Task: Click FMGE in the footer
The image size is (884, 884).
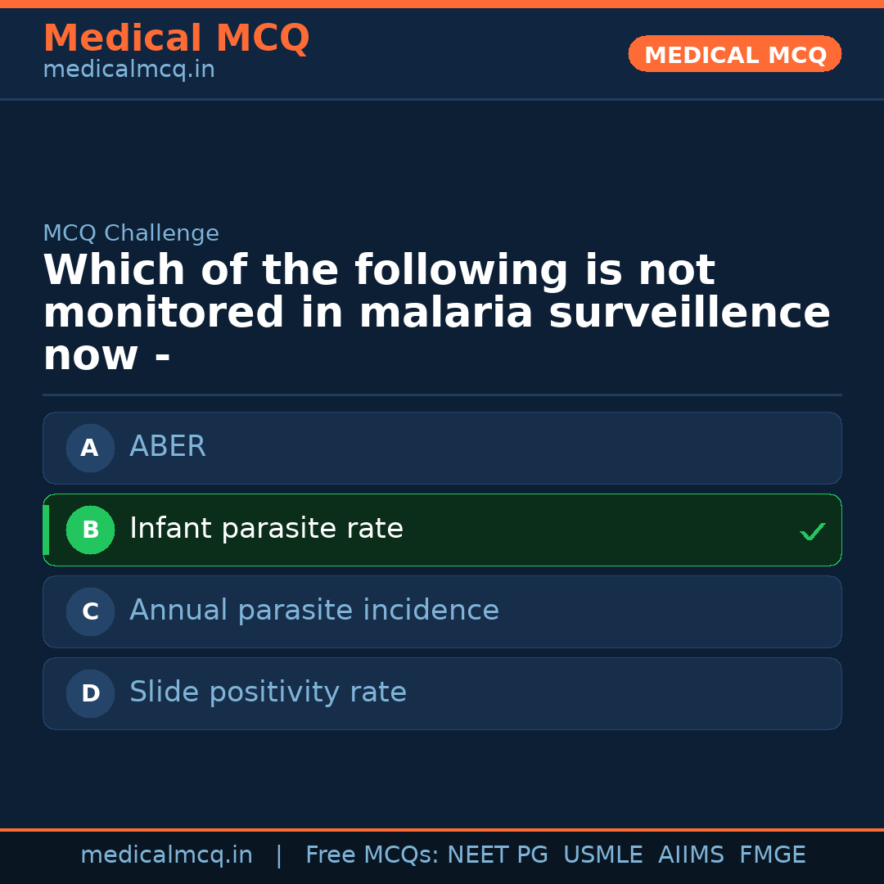Action: pyautogui.click(x=772, y=855)
